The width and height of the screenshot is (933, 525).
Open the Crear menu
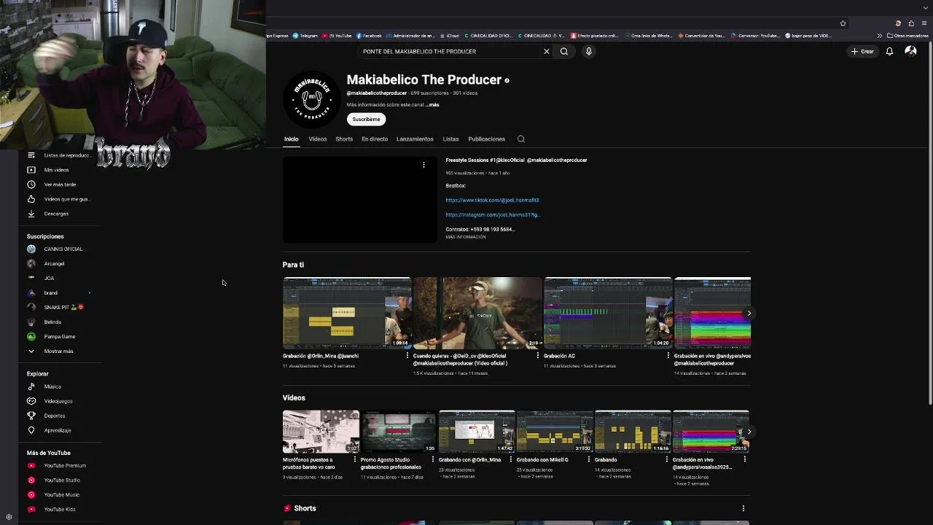(x=862, y=52)
